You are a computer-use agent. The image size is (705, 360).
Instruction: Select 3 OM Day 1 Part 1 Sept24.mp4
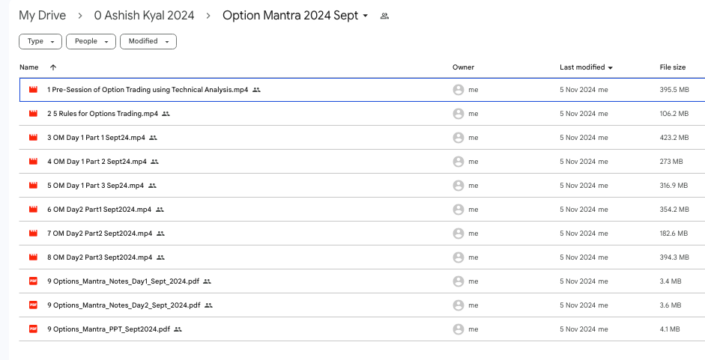click(x=97, y=138)
